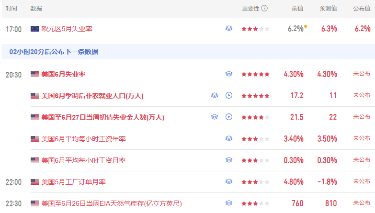
Task: Click play icon for 初请失业金人数 row
Action: (x=229, y=117)
